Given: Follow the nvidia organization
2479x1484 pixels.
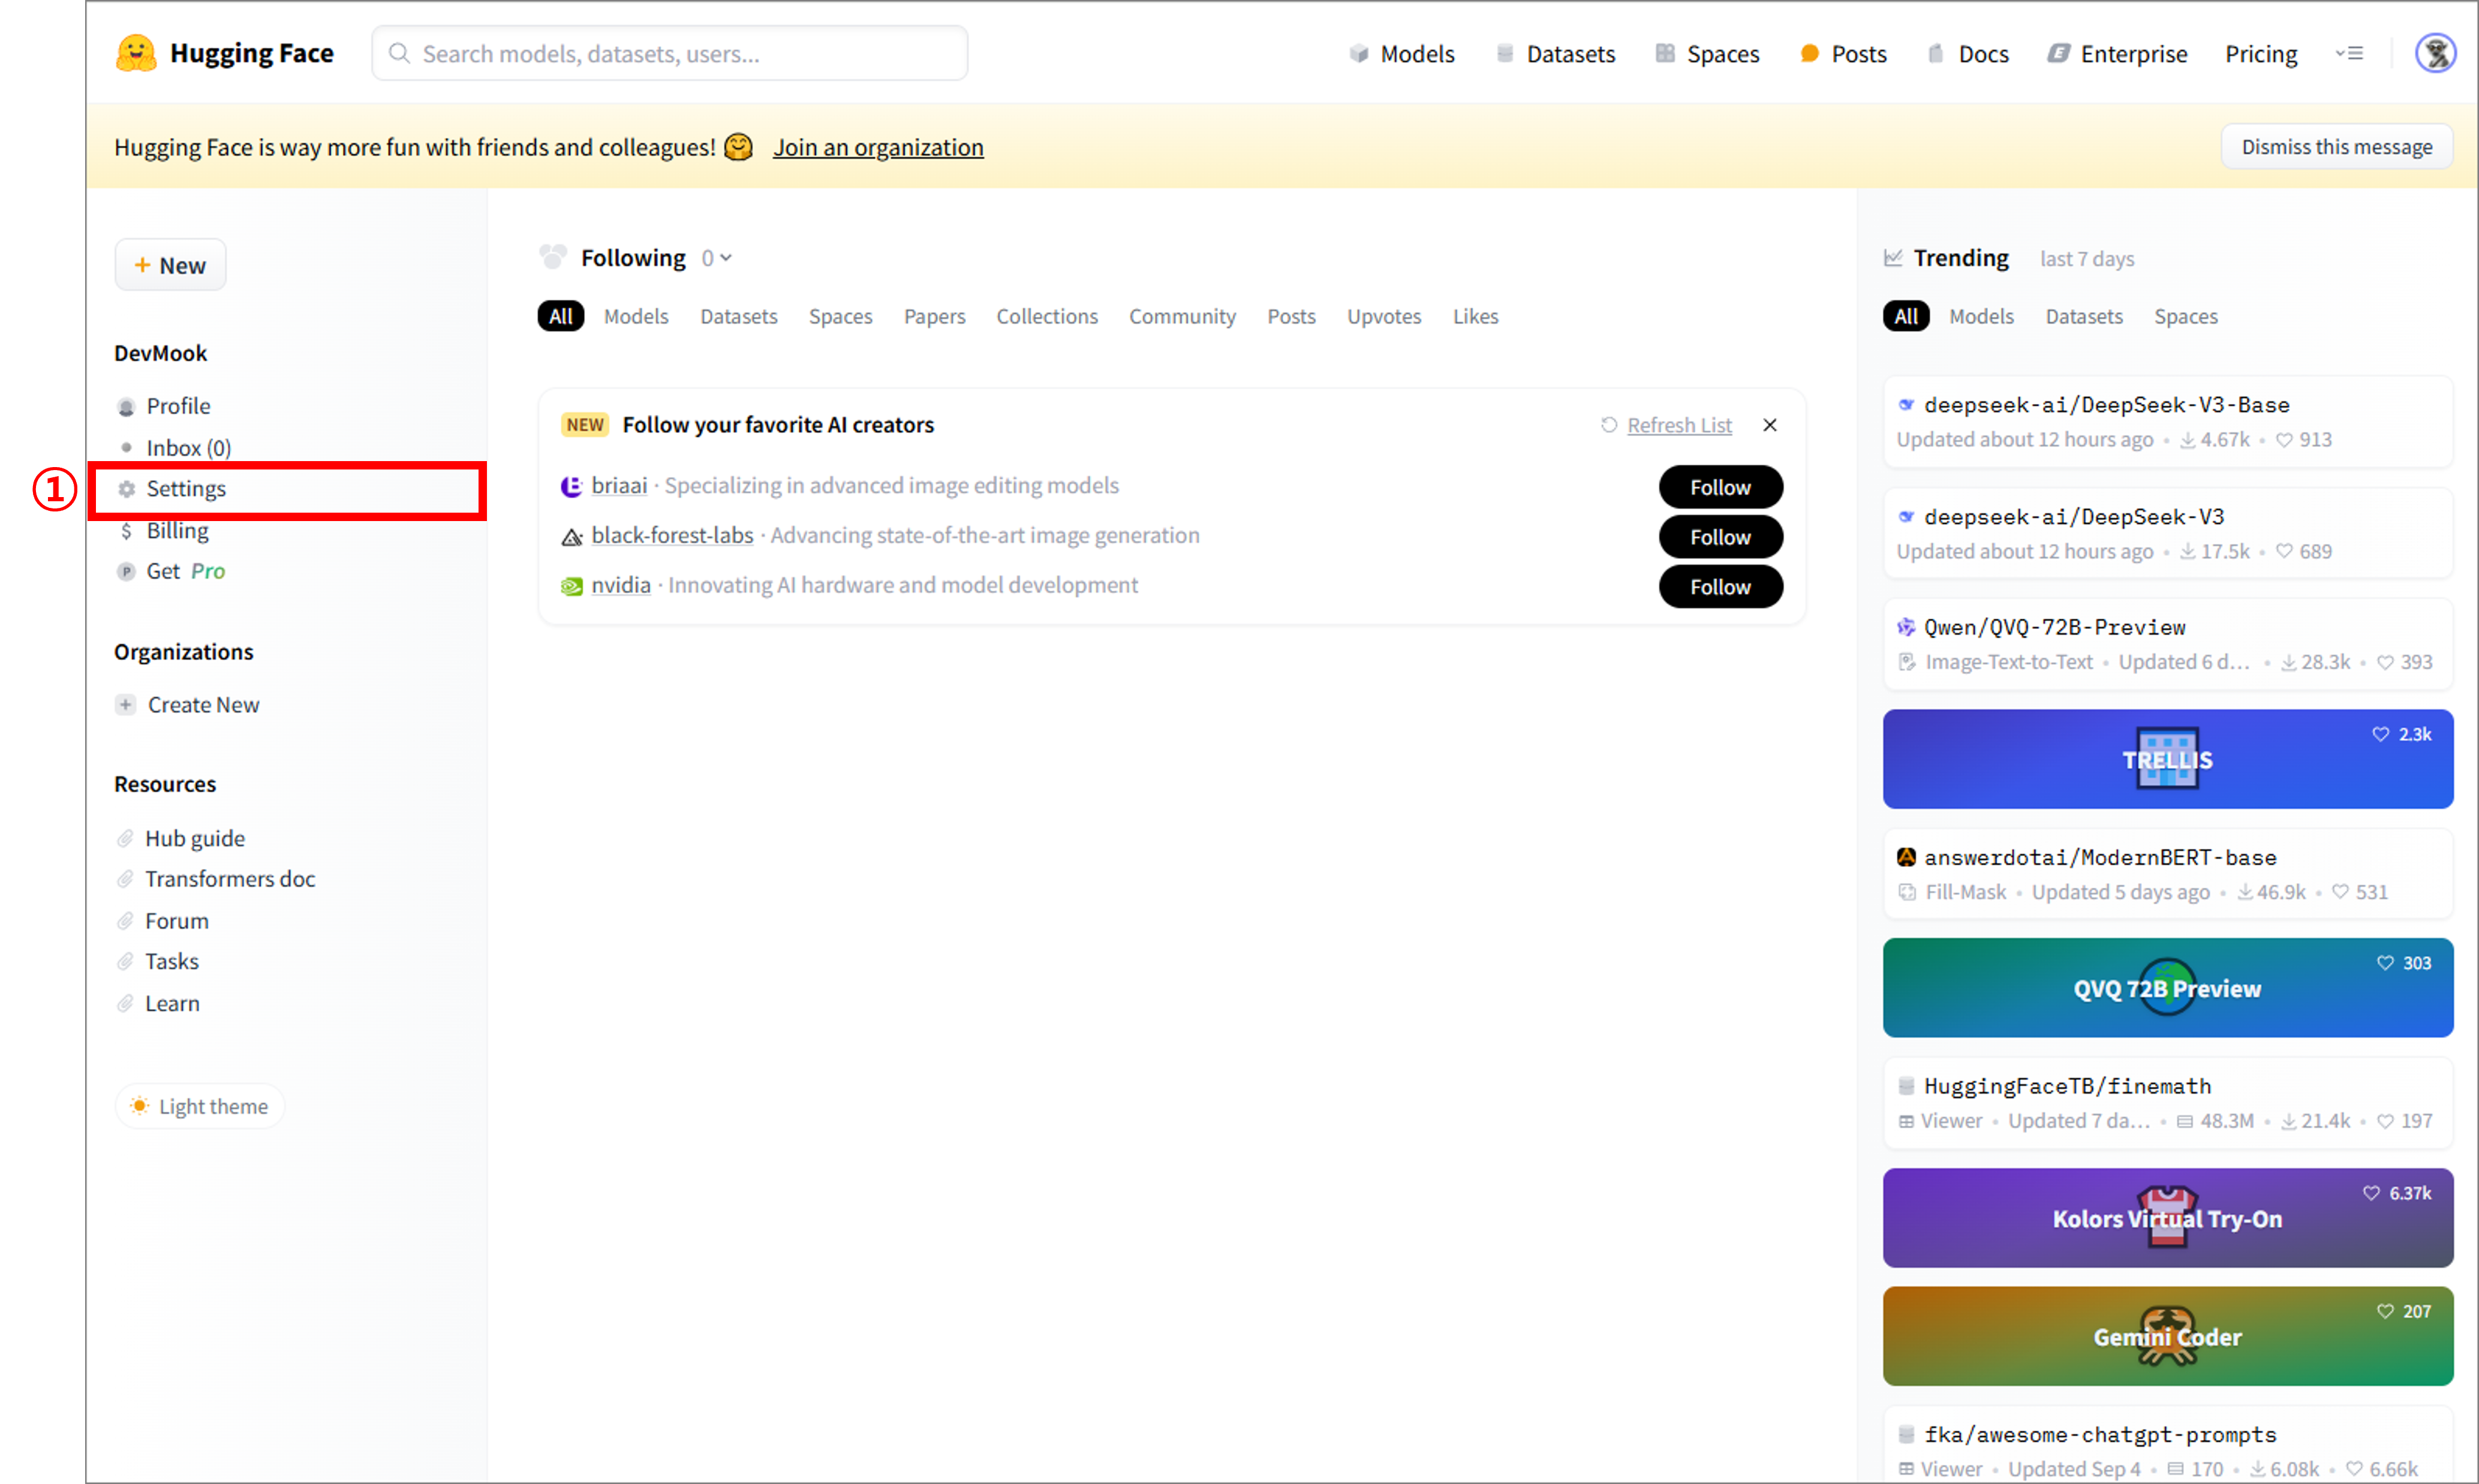Looking at the screenshot, I should click(x=1719, y=587).
